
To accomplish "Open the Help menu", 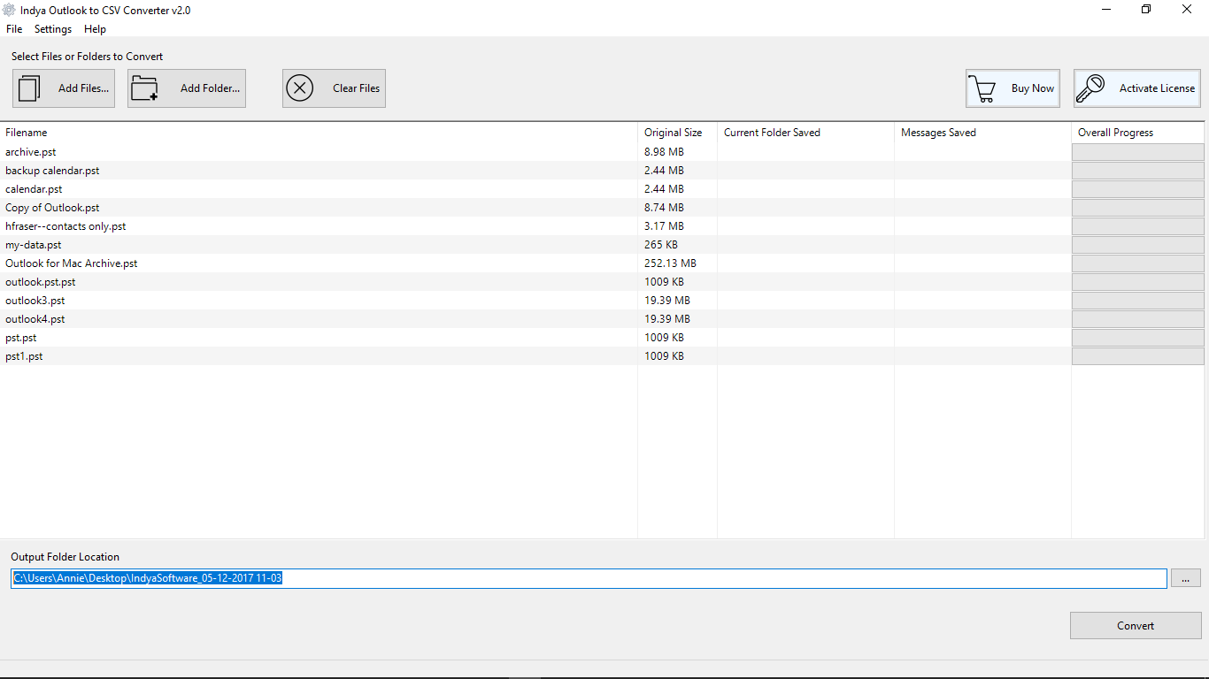I will coord(95,29).
